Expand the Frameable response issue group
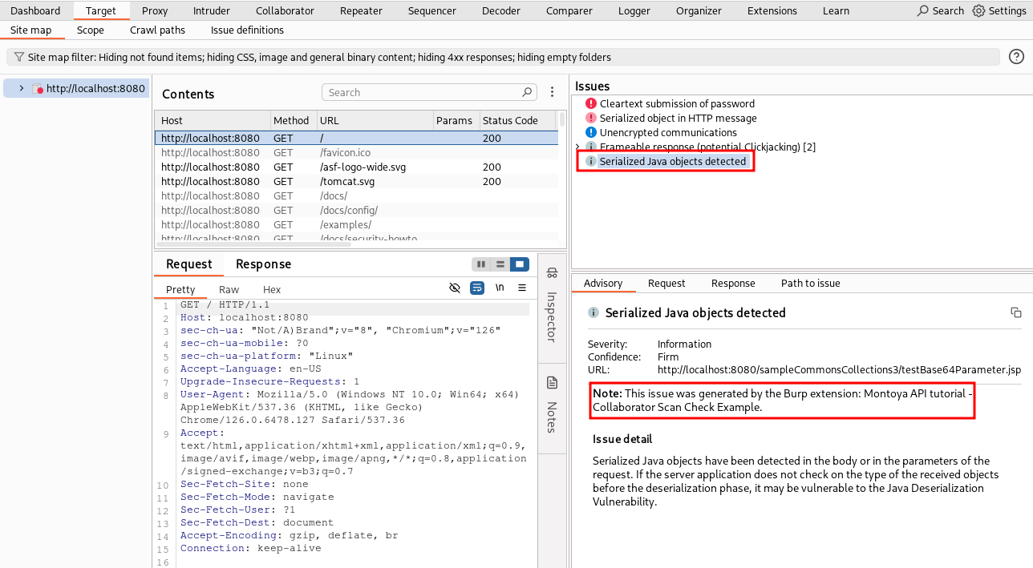 click(x=577, y=147)
